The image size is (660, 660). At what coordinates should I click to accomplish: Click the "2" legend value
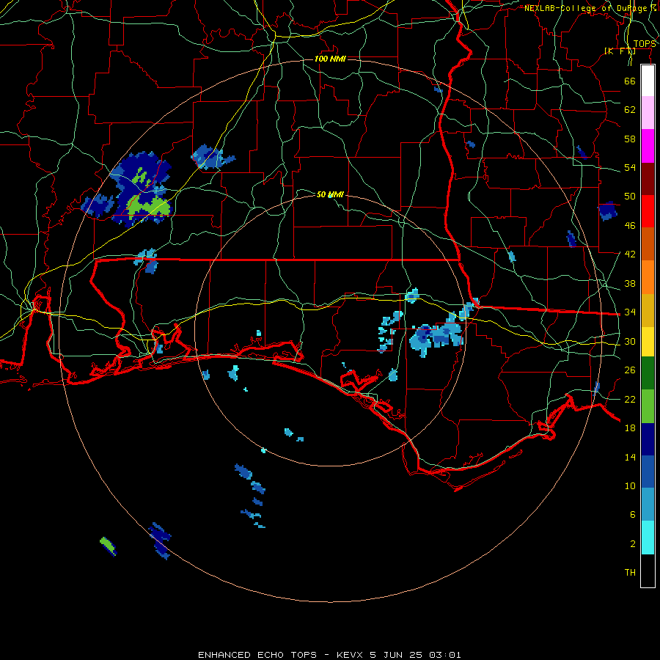point(632,543)
